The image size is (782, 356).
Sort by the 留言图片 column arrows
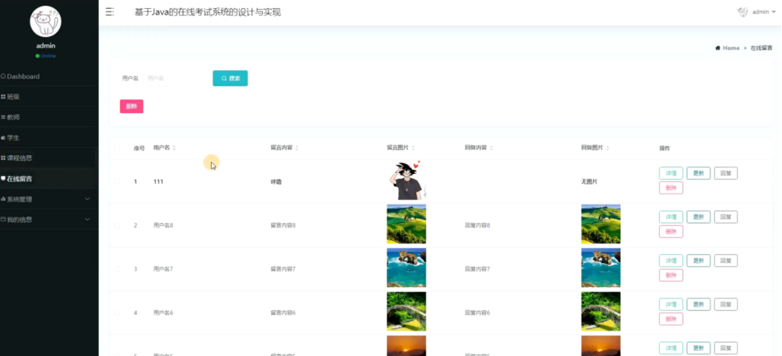[413, 148]
